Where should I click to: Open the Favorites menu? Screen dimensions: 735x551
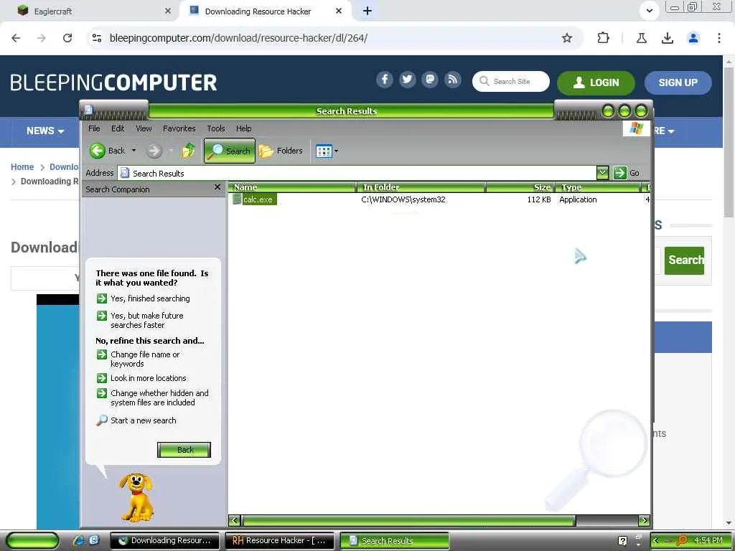click(x=179, y=128)
